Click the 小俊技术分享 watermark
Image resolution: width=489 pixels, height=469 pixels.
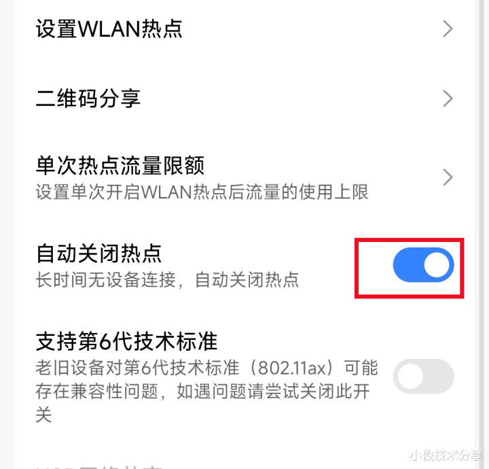point(446,455)
